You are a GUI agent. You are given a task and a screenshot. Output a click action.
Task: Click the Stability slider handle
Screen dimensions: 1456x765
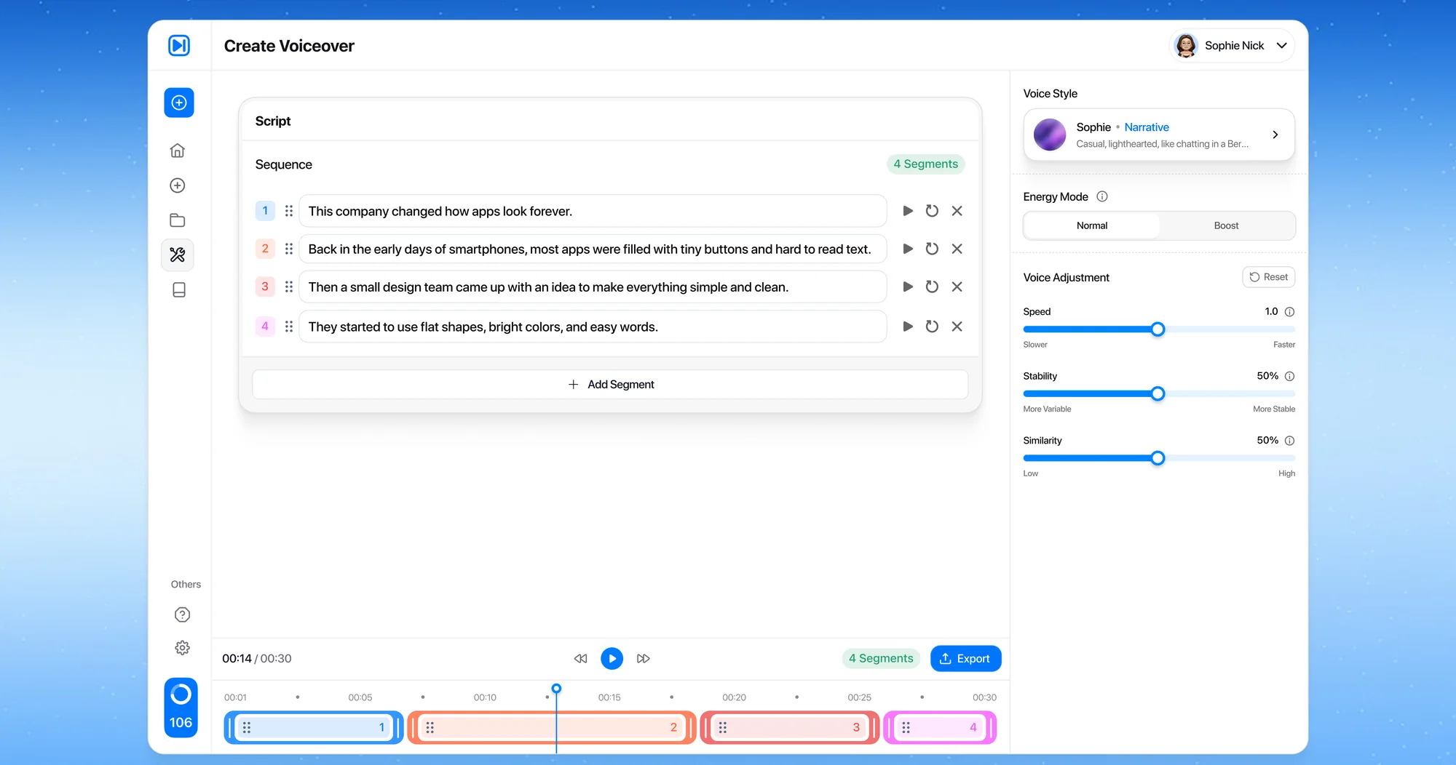pyautogui.click(x=1158, y=394)
